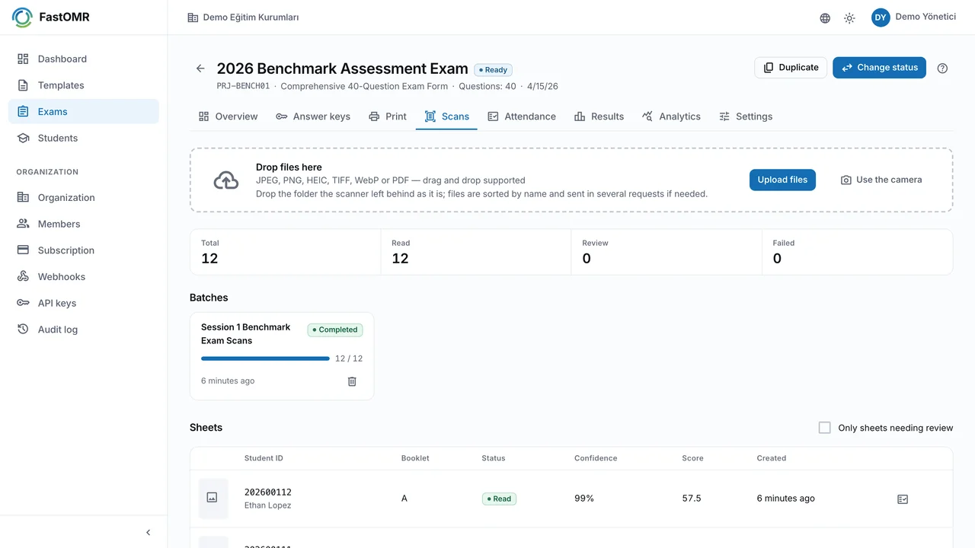Switch to the Overview tab

pyautogui.click(x=229, y=116)
